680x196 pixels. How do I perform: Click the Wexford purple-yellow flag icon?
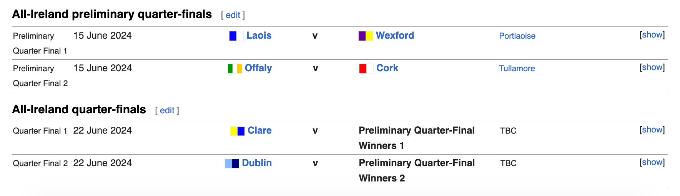(366, 36)
